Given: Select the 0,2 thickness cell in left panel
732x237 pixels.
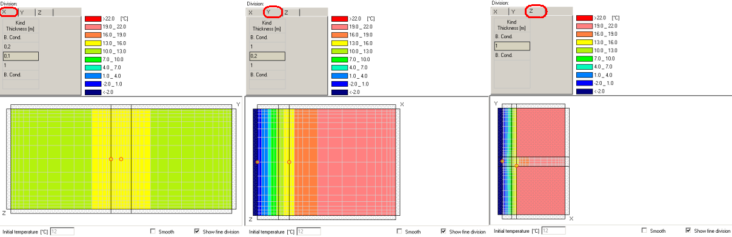Looking at the screenshot, I should coord(21,47).
